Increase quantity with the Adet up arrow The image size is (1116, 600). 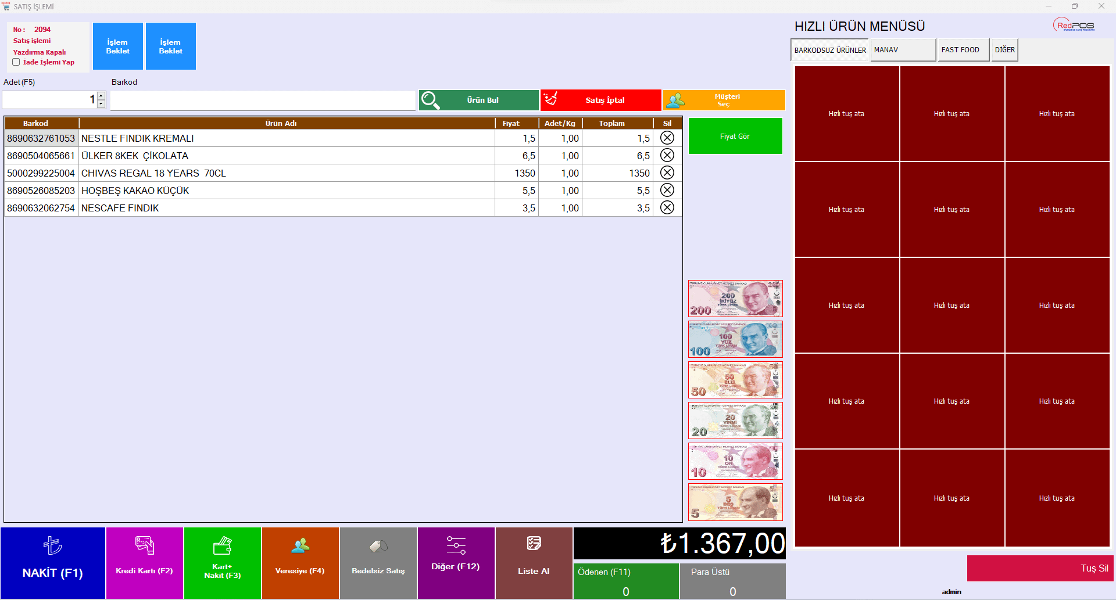tap(101, 95)
